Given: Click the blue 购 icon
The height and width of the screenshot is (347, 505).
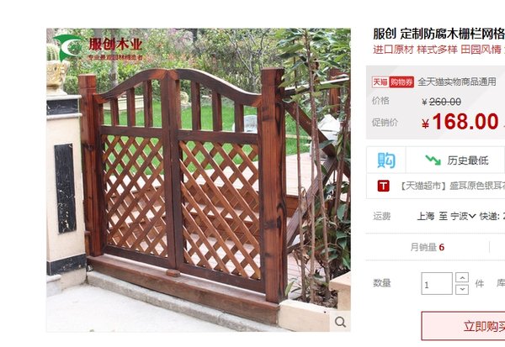Looking at the screenshot, I should (x=386, y=160).
